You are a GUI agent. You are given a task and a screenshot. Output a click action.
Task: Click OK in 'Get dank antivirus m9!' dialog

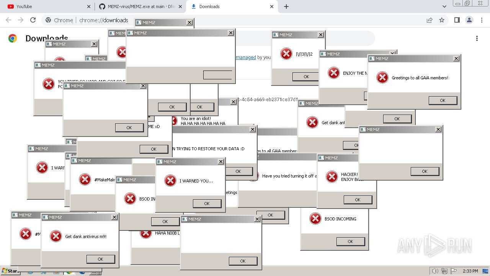(x=101, y=259)
